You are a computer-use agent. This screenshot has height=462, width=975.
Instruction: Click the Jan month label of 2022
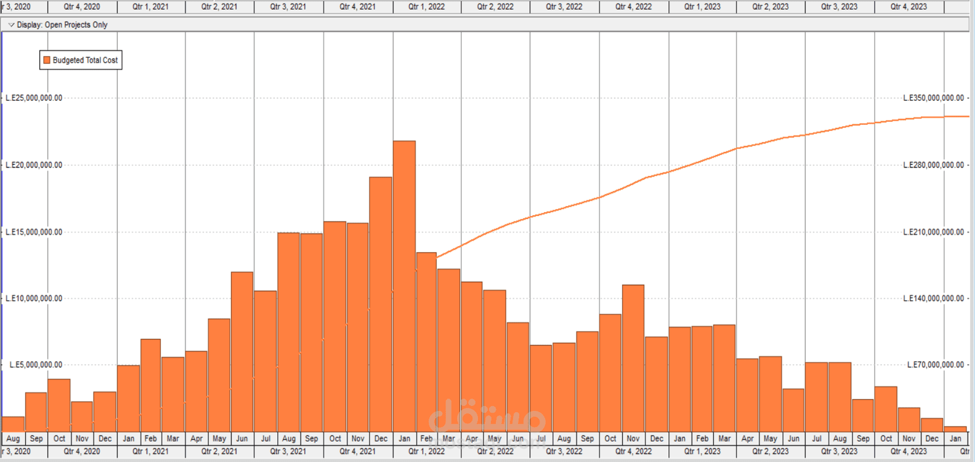(404, 439)
